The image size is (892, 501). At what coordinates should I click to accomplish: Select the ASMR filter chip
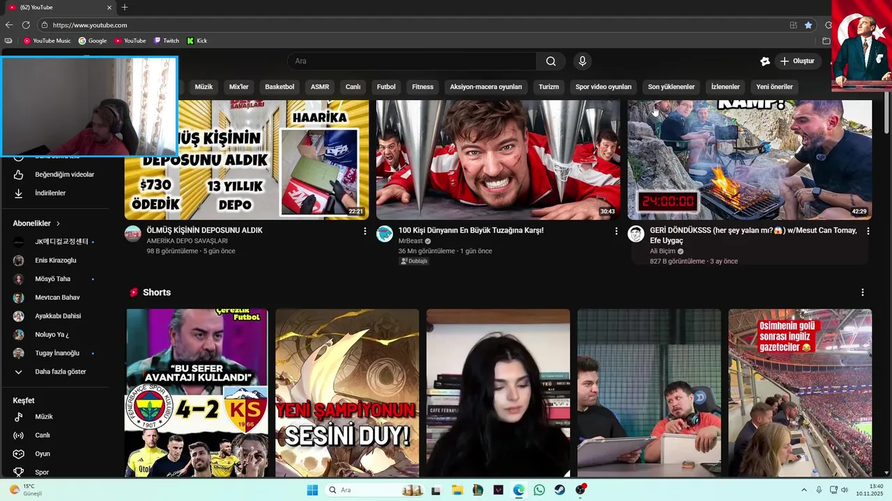pyautogui.click(x=320, y=87)
